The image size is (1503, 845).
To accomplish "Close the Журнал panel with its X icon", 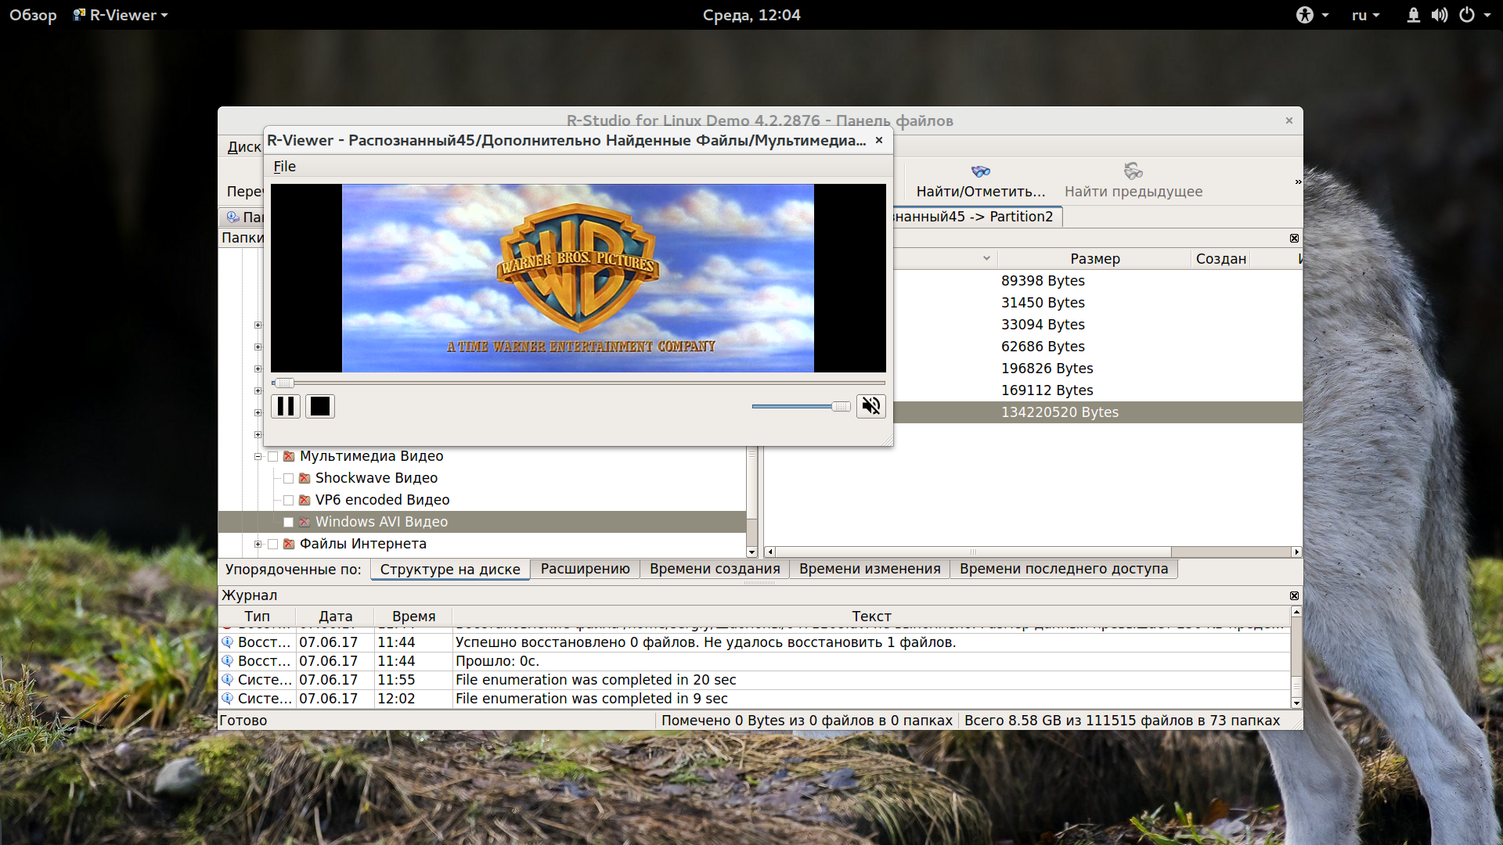I will 1294,595.
